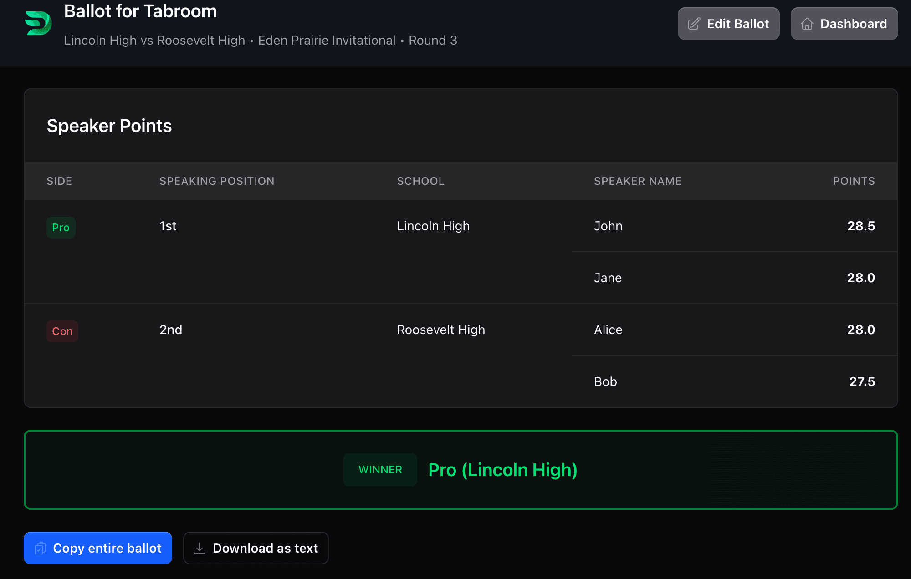Click Jane's points value 28.0
Screen dimensions: 911x579
(x=861, y=278)
